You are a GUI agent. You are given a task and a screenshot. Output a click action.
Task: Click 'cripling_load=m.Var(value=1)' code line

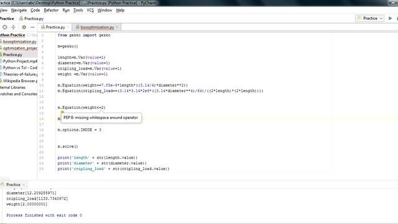90,68
